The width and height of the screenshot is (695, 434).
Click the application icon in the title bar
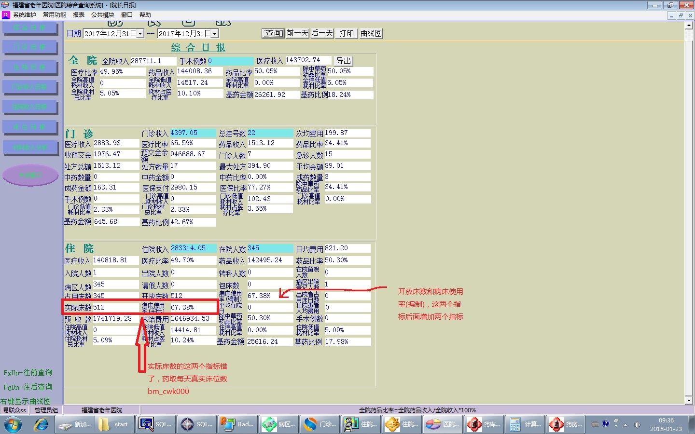[x=5, y=5]
